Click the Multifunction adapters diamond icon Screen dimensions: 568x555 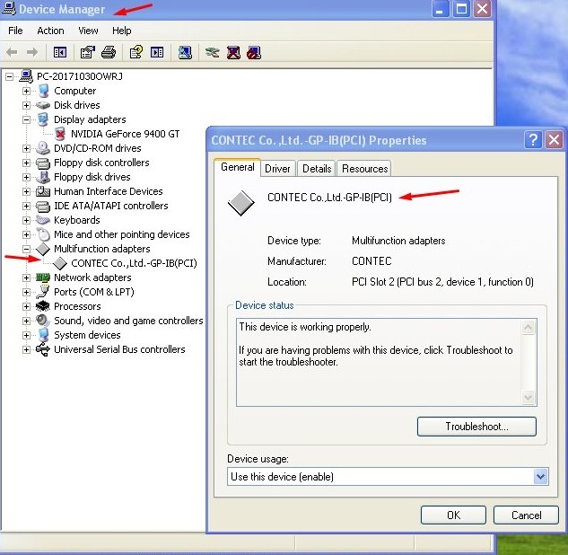43,249
